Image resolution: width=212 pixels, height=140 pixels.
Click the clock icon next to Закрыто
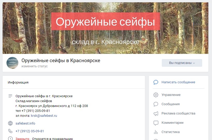tap(10, 138)
